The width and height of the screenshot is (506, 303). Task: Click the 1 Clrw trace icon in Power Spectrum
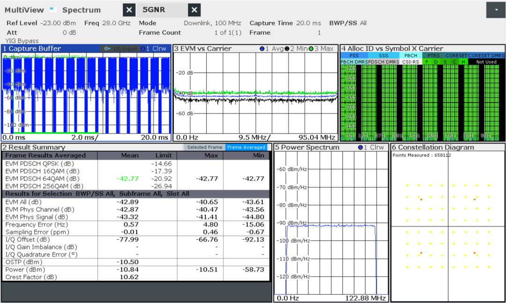point(360,148)
